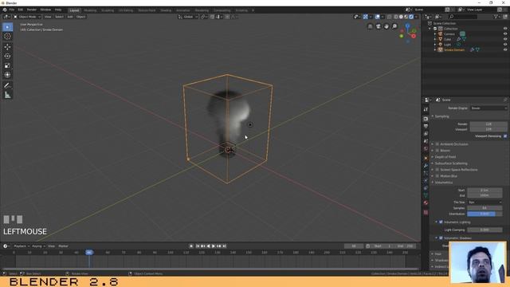Open the World properties tab

(x=426, y=149)
